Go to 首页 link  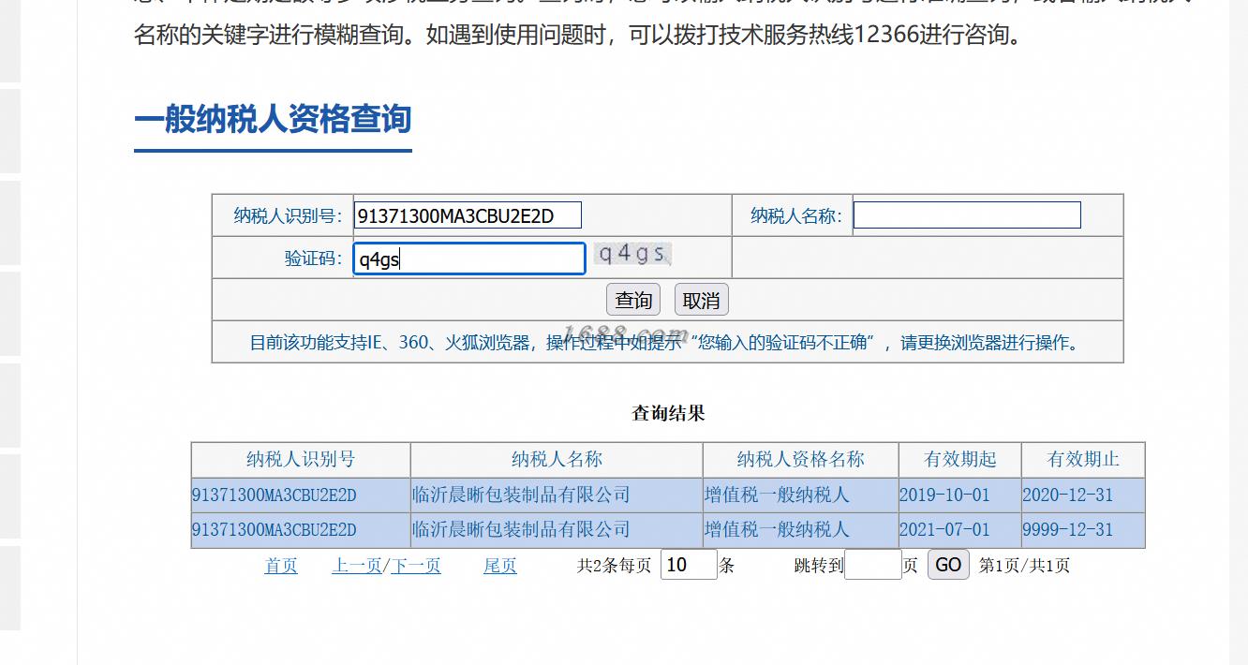pyautogui.click(x=281, y=566)
